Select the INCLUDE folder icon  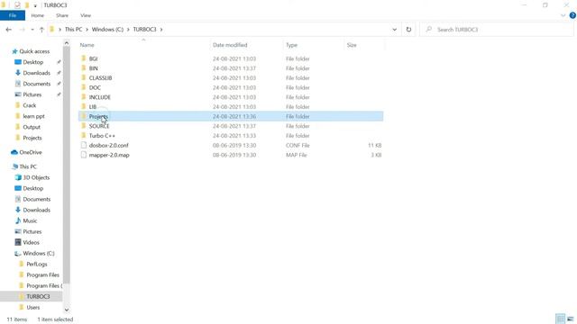(84, 96)
